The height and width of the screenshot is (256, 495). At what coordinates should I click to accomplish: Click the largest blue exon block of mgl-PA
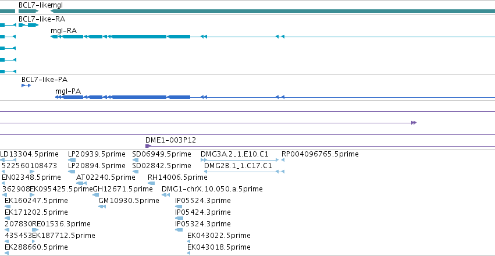click(x=138, y=97)
